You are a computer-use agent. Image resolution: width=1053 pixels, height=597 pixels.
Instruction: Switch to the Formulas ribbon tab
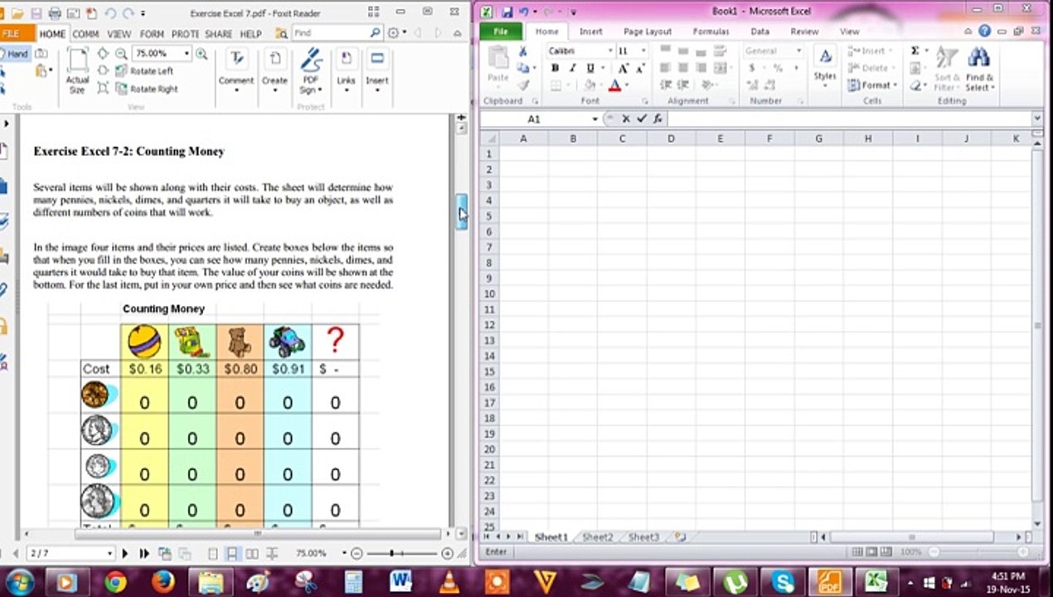point(711,32)
